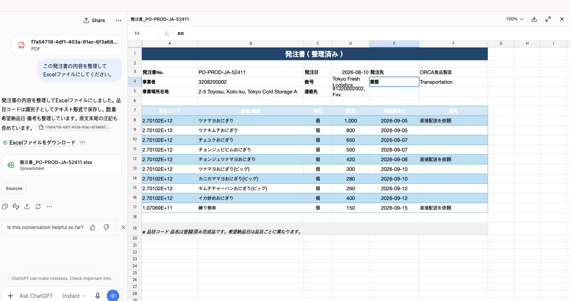Select the date cell 2026-08-10
571x301 pixels.
click(351, 72)
